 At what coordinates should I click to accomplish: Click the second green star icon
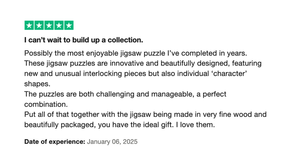pos(39,25)
